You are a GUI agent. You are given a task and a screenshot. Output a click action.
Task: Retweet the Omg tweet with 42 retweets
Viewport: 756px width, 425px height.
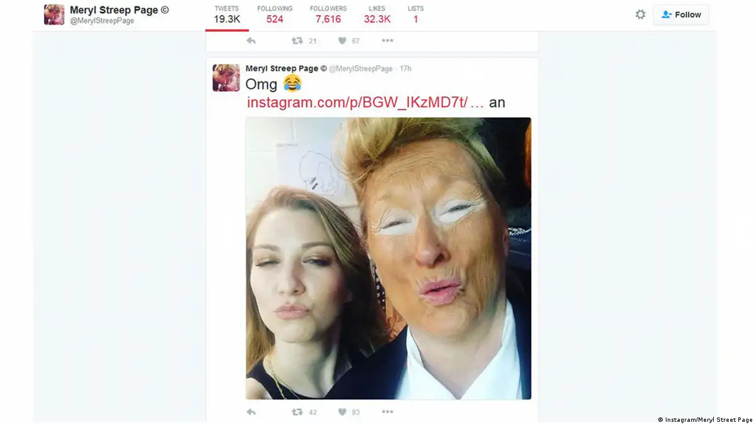coord(297,412)
